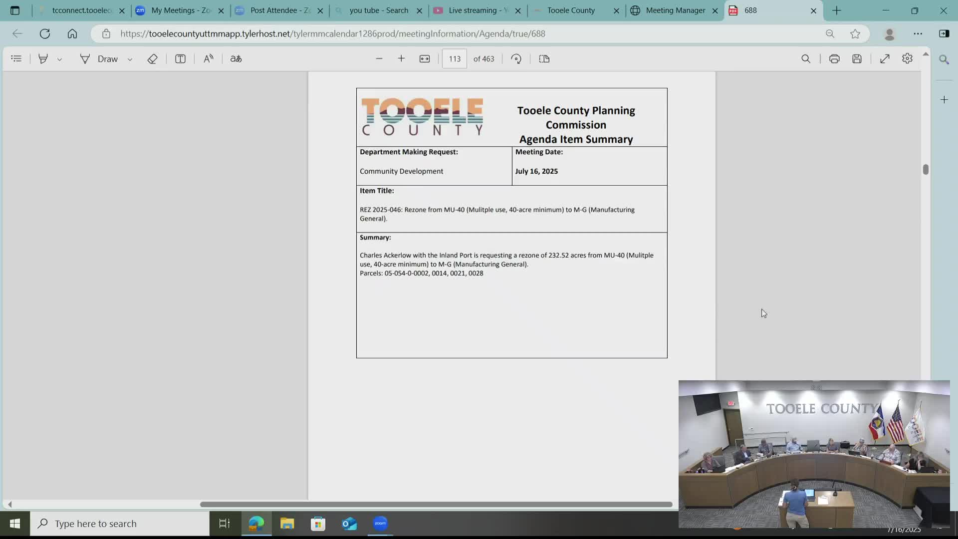Zoom out with the minus icon

click(x=379, y=59)
